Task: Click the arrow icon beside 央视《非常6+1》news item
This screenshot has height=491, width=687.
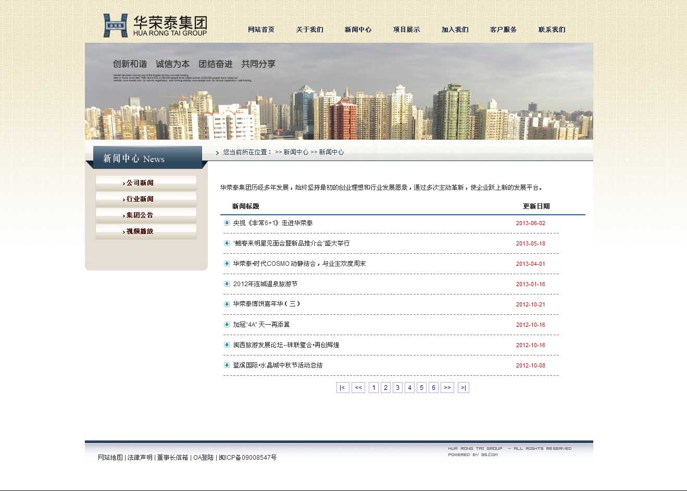Action: (x=227, y=223)
